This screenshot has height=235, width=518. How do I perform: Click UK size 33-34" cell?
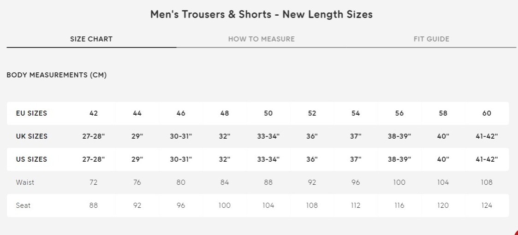(268, 136)
